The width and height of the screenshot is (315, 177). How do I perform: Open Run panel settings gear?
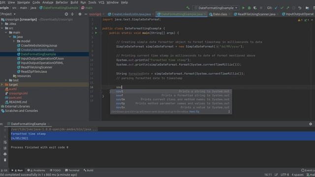pyautogui.click(x=311, y=124)
